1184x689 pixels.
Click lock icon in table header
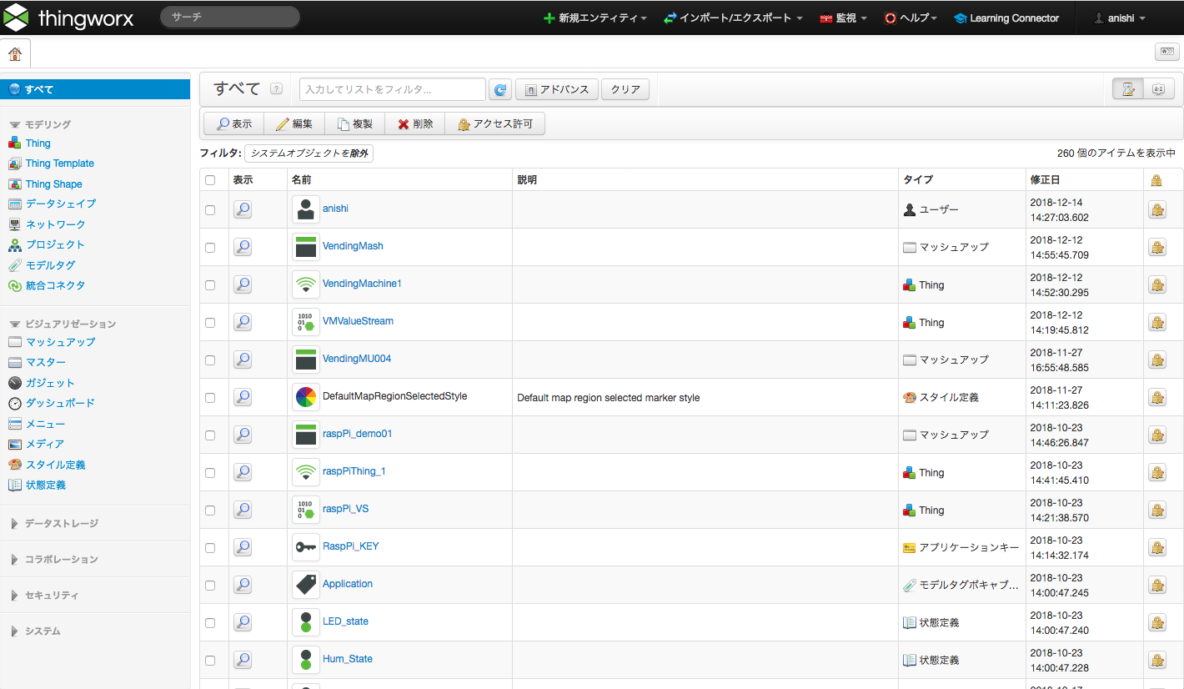pos(1156,180)
